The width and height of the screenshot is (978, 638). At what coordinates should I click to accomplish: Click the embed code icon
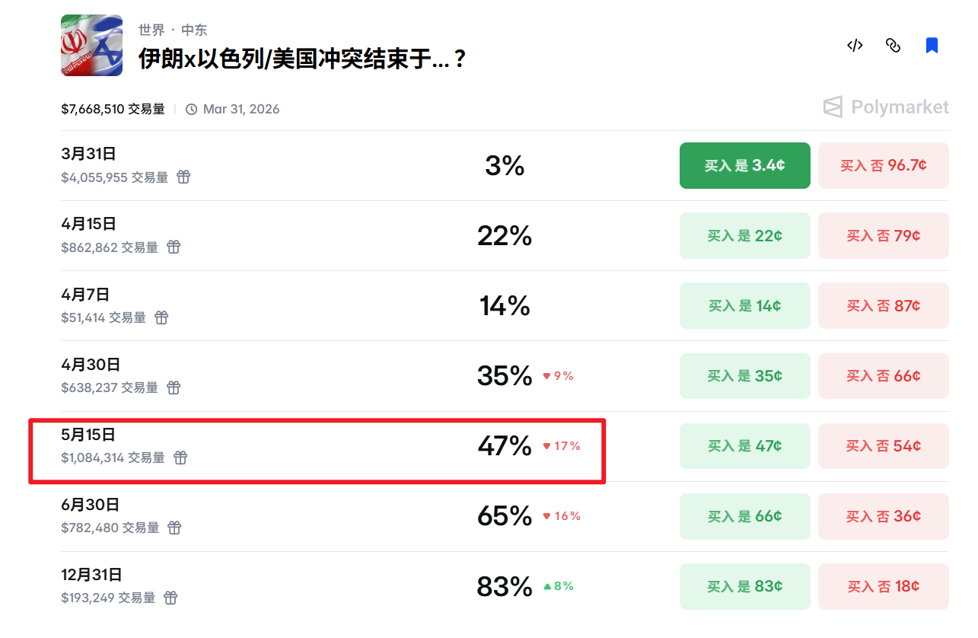(x=855, y=46)
